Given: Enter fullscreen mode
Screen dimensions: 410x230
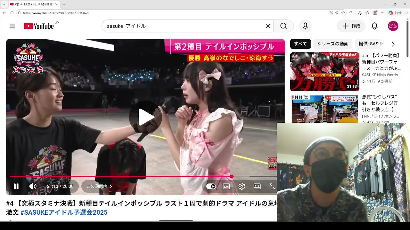Looking at the screenshot, I should pos(272,186).
